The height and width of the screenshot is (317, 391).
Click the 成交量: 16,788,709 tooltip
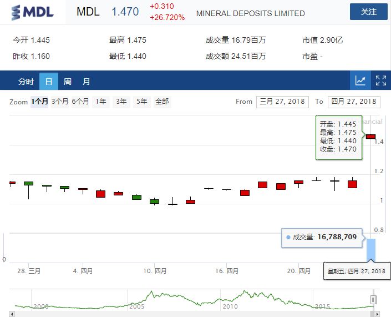(322, 238)
